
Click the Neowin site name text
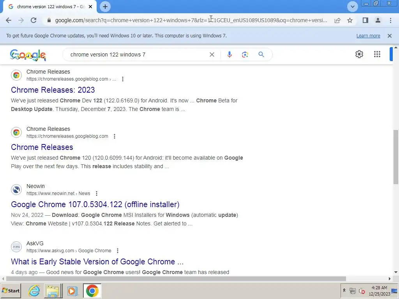click(x=35, y=186)
